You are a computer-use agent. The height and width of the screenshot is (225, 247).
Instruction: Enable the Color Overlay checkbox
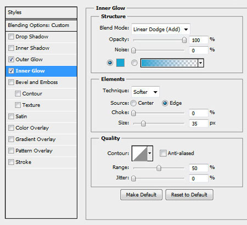tap(11, 128)
